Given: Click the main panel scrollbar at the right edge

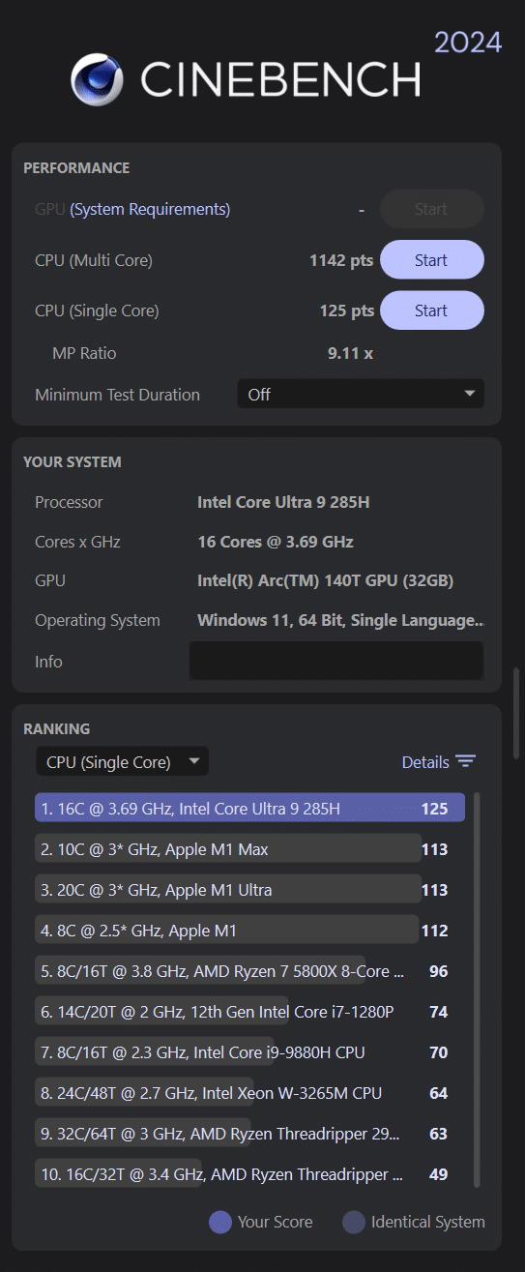Looking at the screenshot, I should point(516,713).
